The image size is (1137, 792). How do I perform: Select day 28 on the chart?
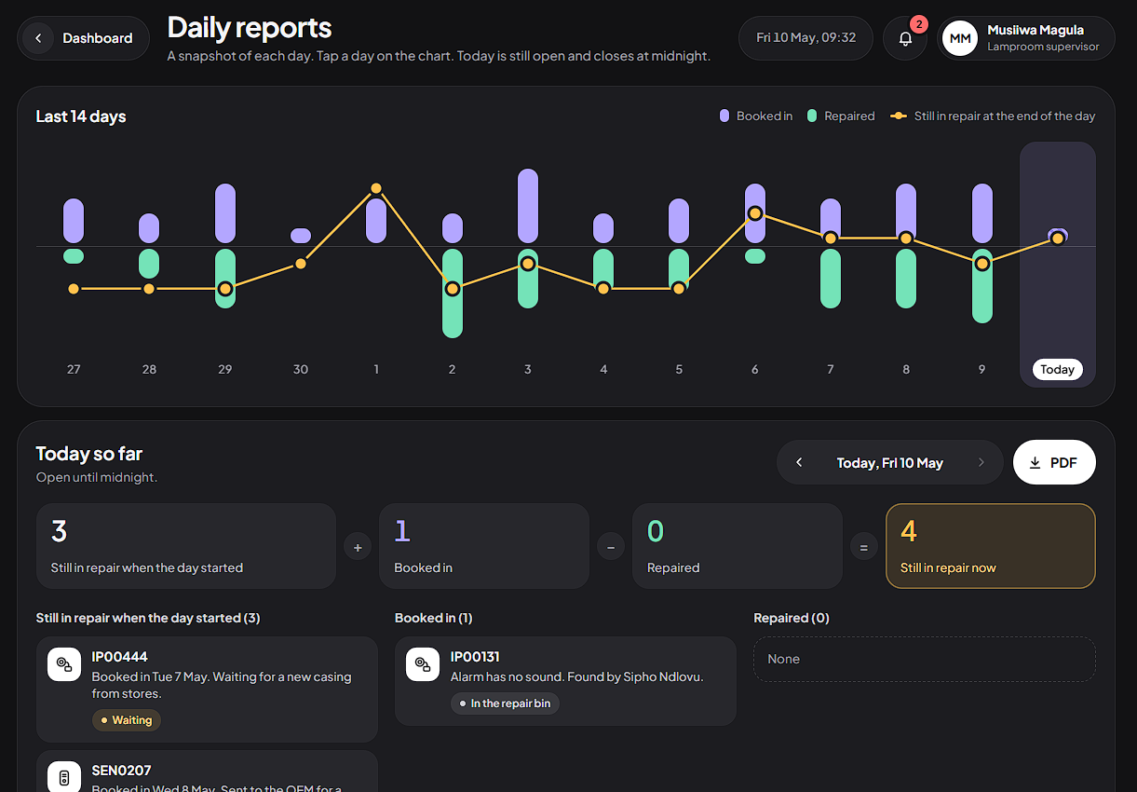149,265
